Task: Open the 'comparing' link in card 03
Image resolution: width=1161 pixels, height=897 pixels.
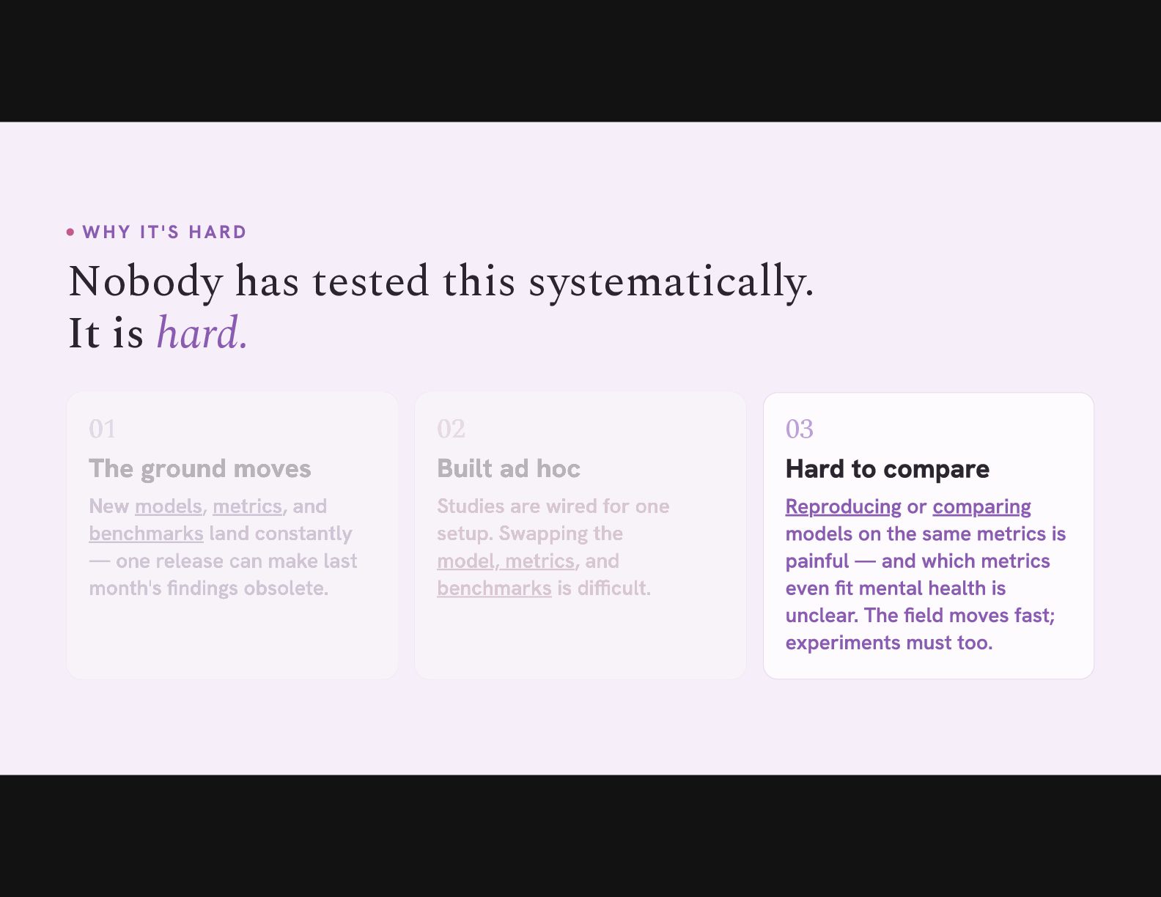Action: pos(981,506)
